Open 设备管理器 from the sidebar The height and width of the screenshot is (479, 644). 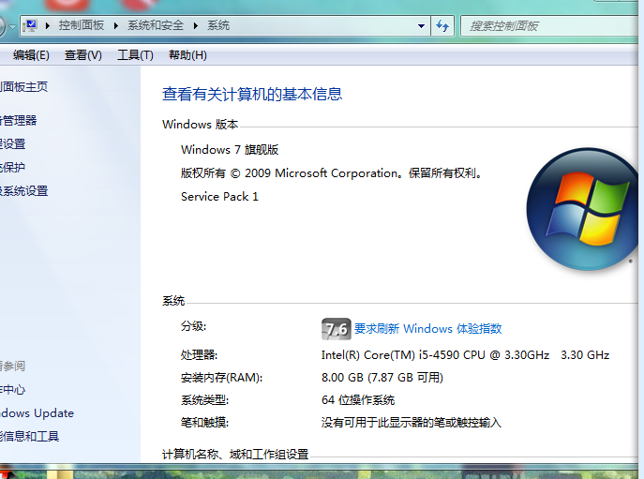[19, 120]
